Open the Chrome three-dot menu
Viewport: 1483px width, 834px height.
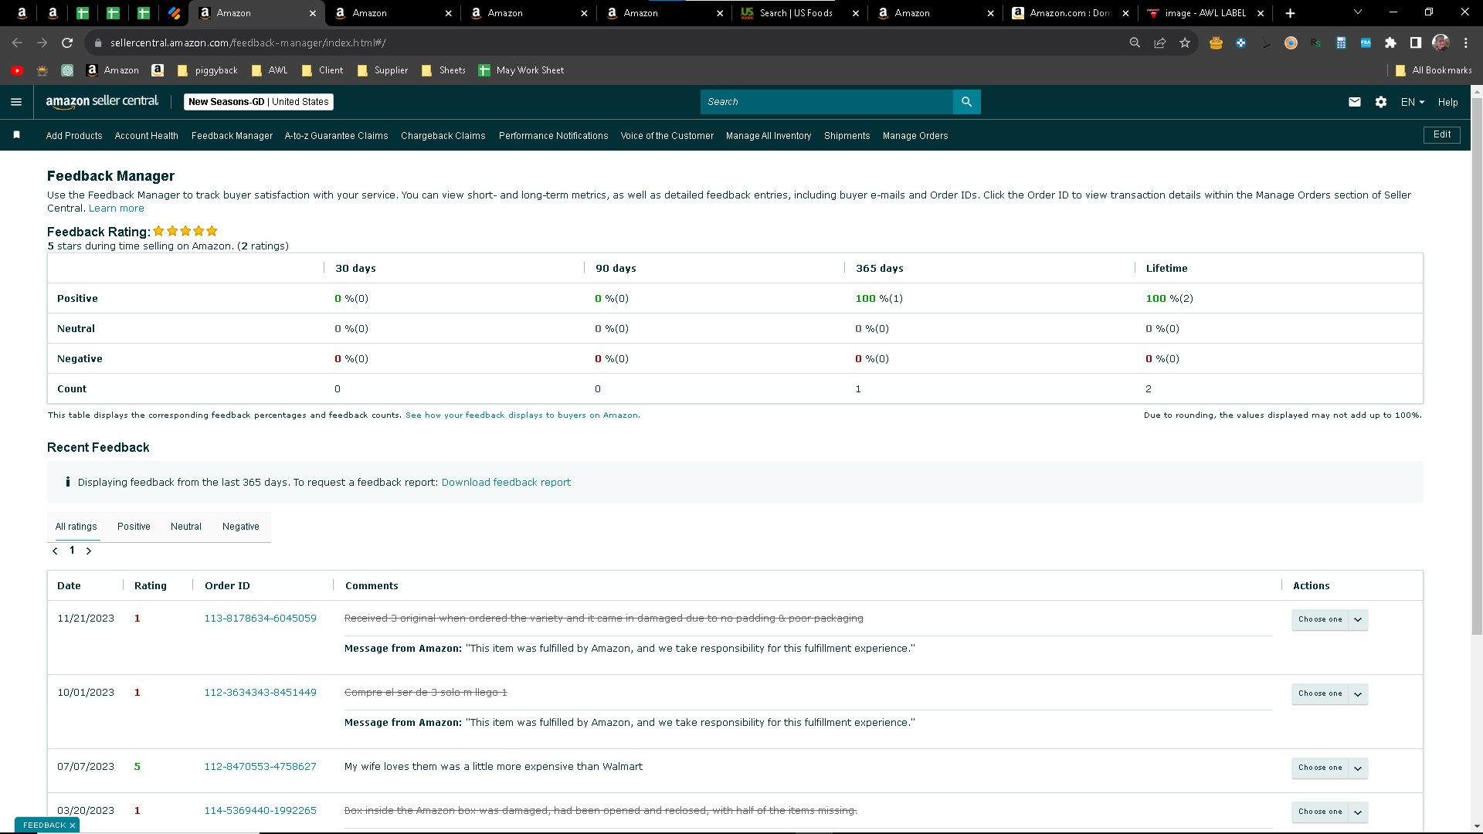click(1465, 43)
